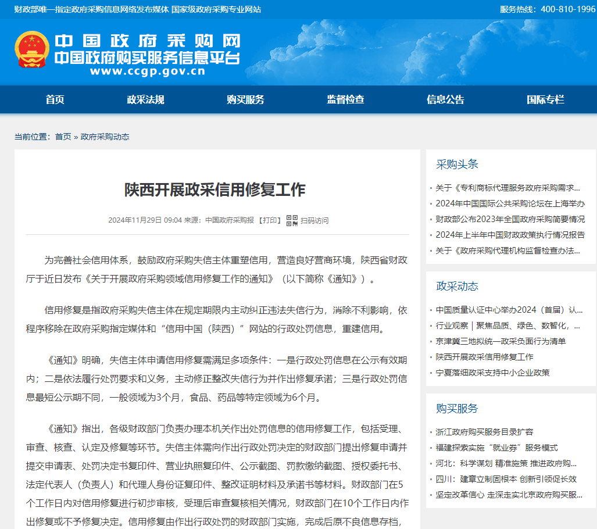Open the 国际专栏 navigation item

pos(546,100)
